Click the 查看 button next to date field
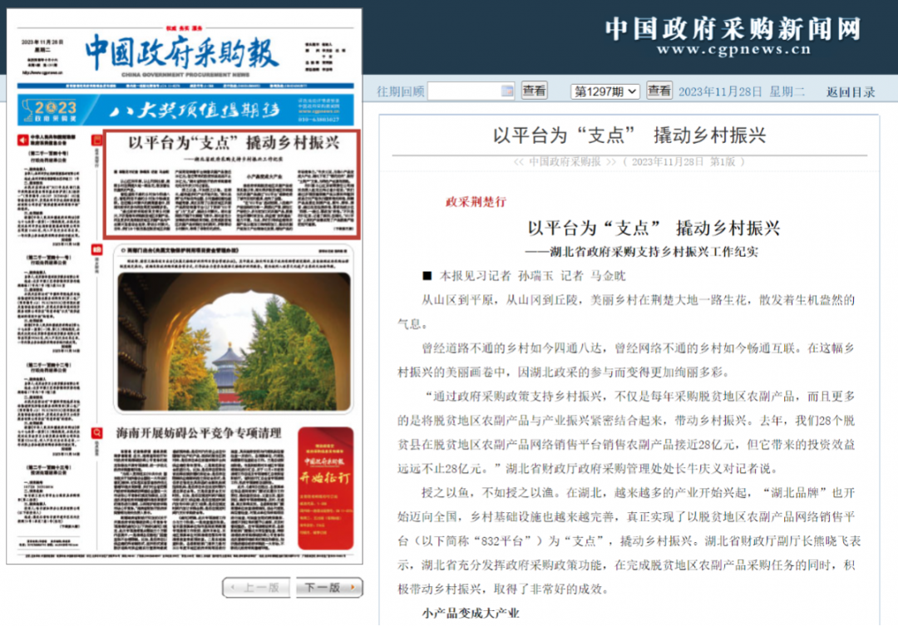Image resolution: width=898 pixels, height=626 pixels. pos(535,91)
